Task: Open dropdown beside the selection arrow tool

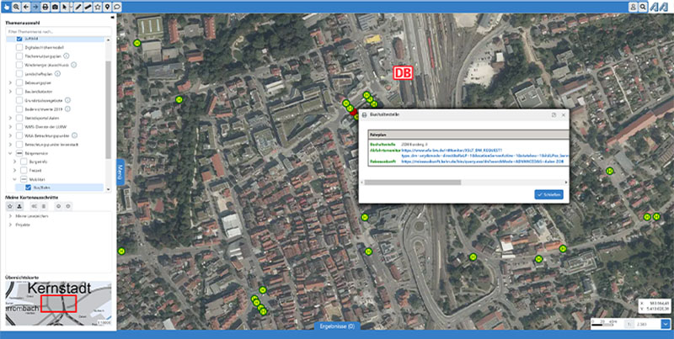Action: [x=71, y=7]
